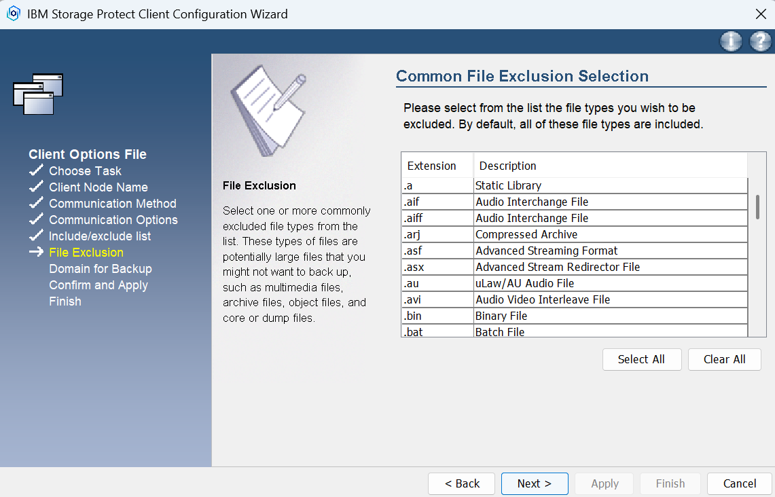Click the file list vertical scrollbar thumb

757,207
